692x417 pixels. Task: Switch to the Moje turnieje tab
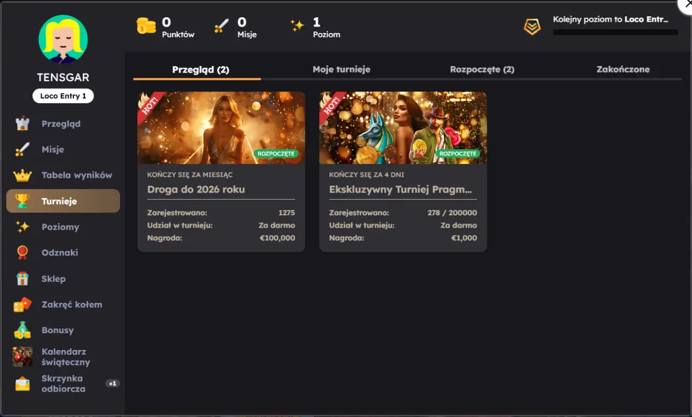coord(342,69)
